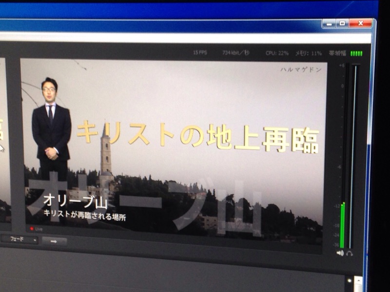Close the window with red X

pyautogui.click(x=361, y=23)
